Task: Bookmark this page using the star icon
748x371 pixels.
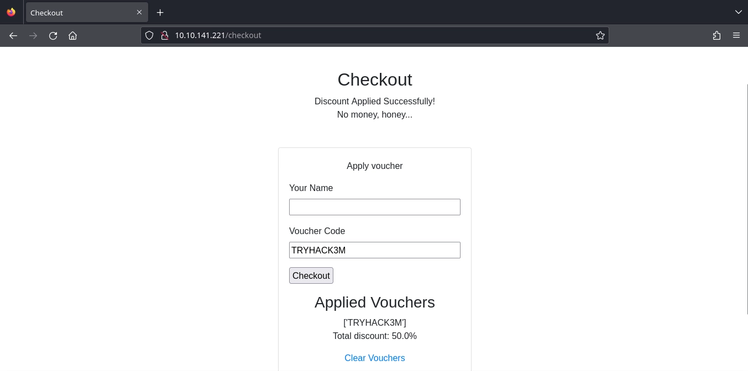Action: 600,35
